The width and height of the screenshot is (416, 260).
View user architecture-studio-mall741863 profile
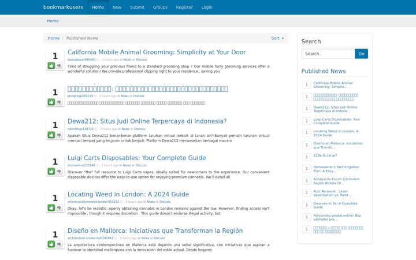click(x=90, y=238)
